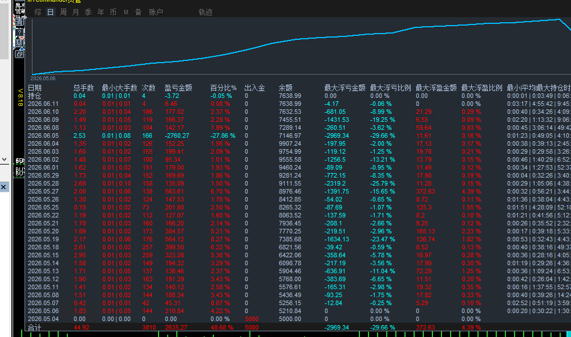Click the 最大浮亏比例 column header
Screen dimensions: 571x337
[x=390, y=88]
